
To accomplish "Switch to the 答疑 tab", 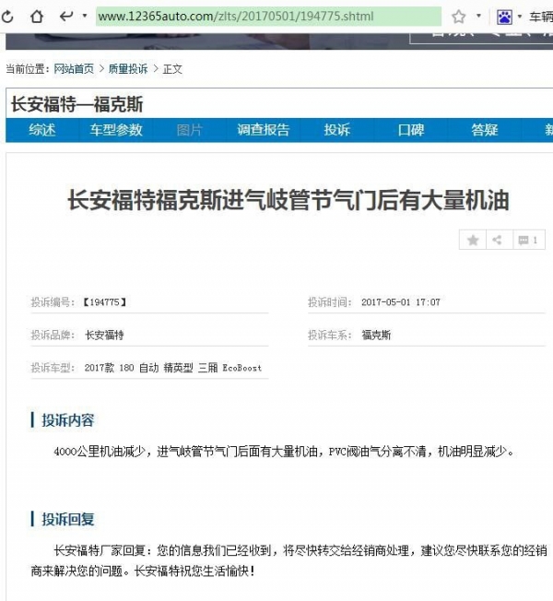I will pyautogui.click(x=485, y=130).
